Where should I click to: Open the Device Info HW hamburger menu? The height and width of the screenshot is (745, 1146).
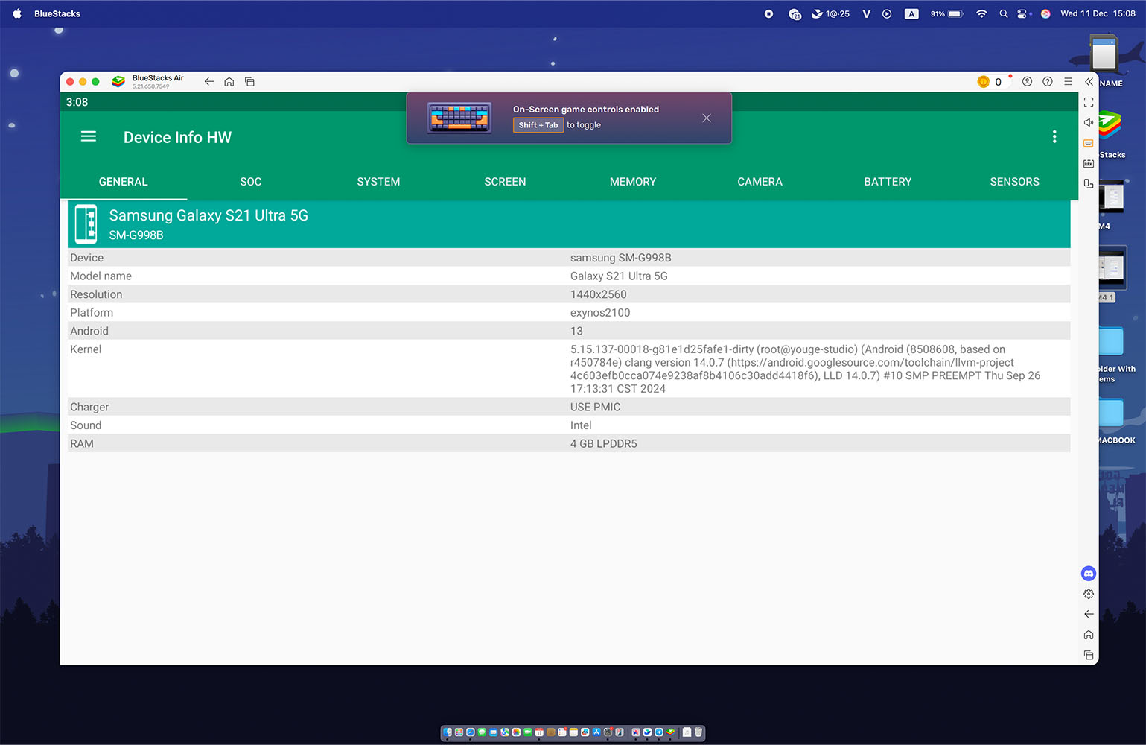tap(89, 136)
